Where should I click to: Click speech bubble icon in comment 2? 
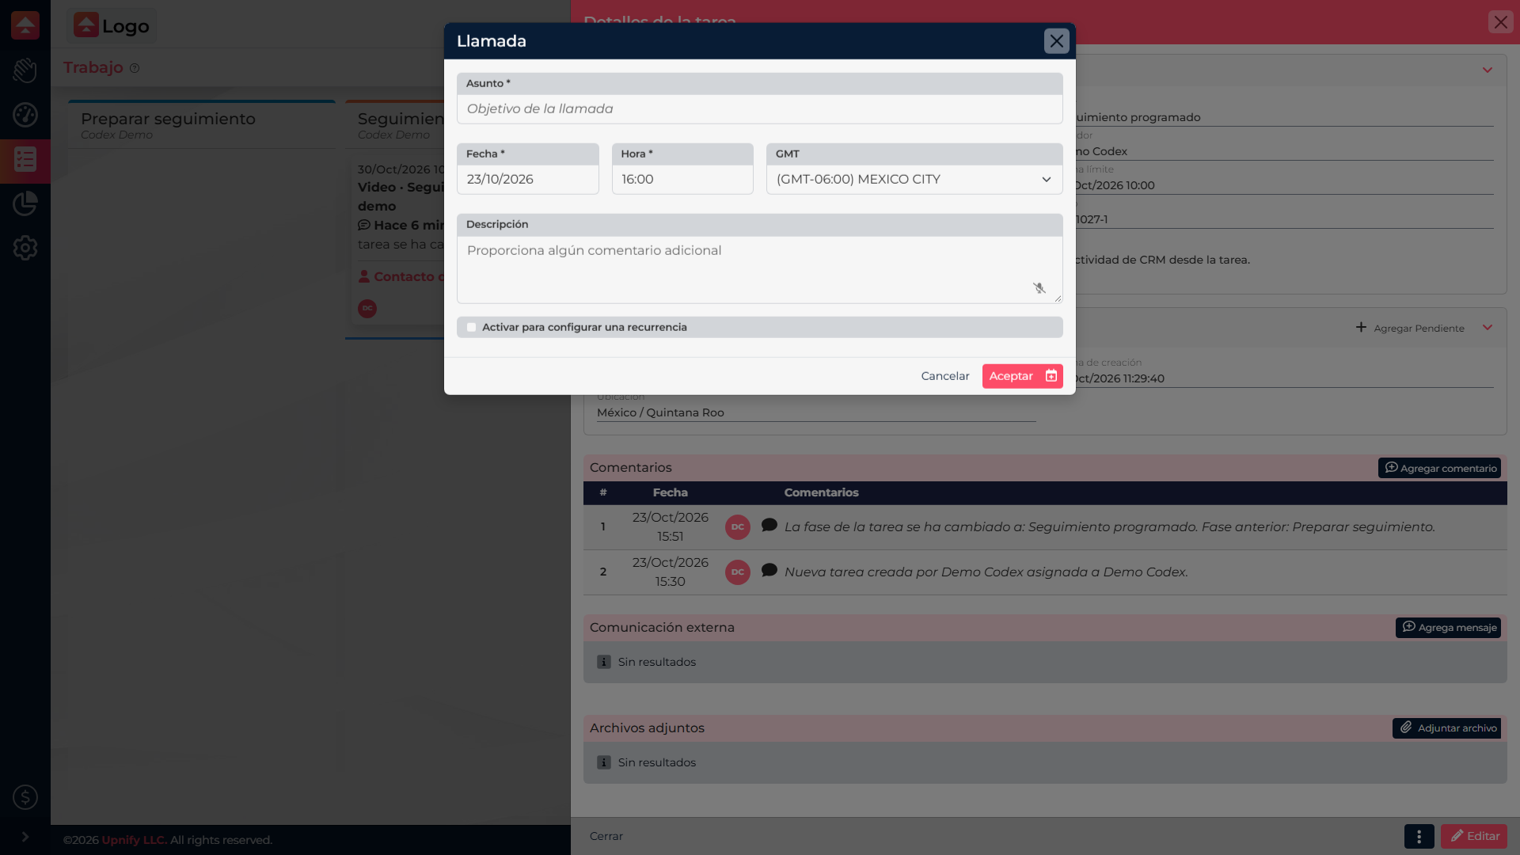tap(769, 570)
